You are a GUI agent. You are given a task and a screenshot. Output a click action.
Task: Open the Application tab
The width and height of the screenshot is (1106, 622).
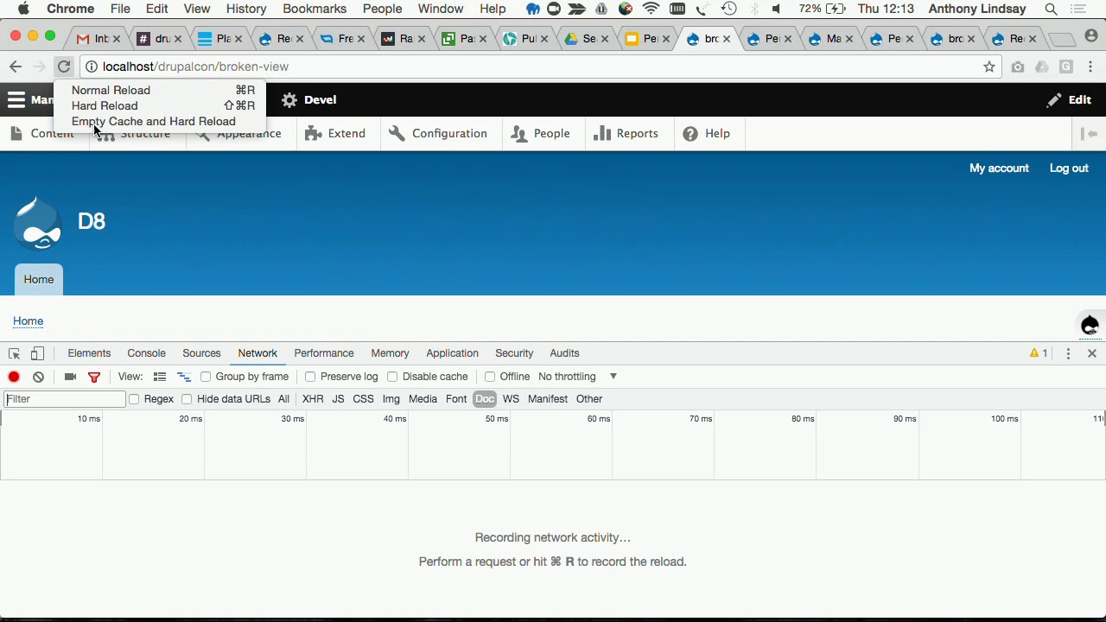(452, 353)
